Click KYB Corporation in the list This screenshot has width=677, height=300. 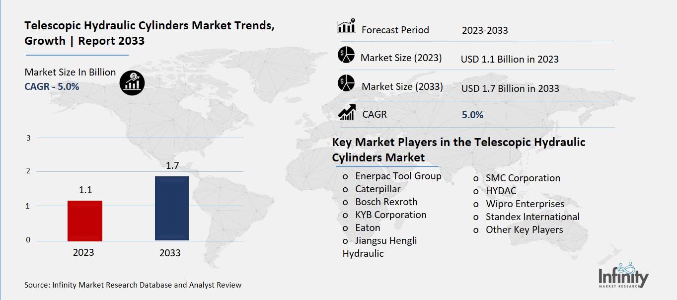(390, 215)
